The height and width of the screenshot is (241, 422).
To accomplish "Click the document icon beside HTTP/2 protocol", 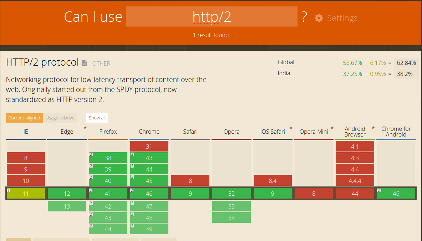I will point(84,62).
